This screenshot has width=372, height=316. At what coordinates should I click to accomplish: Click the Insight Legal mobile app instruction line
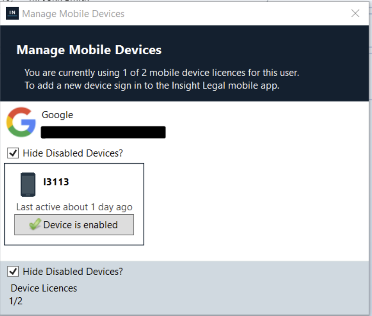tap(152, 85)
